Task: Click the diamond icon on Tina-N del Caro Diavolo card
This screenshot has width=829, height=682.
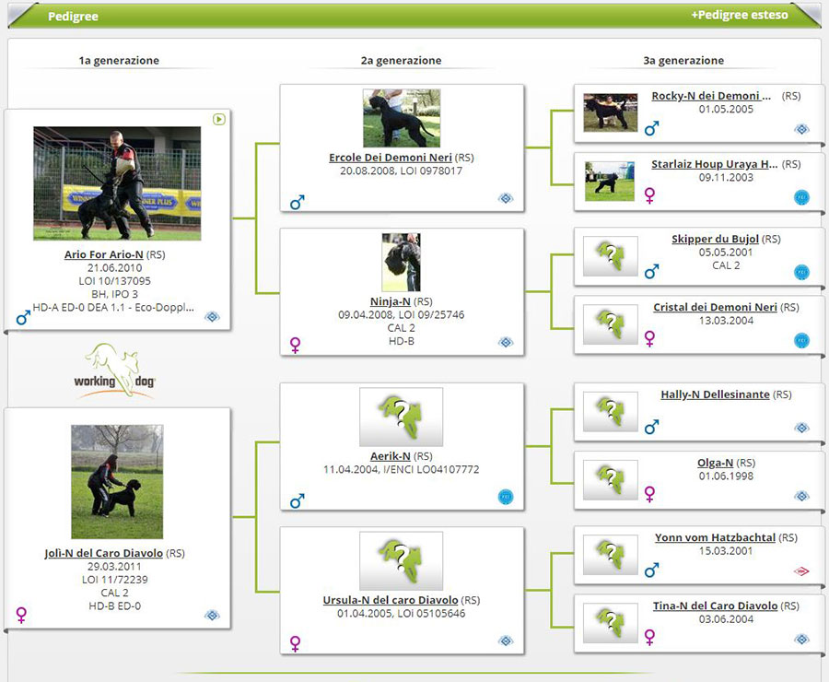Action: point(801,639)
